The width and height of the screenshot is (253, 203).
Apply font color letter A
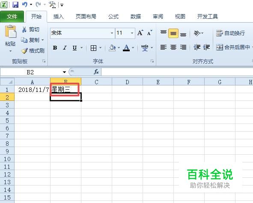126,48
